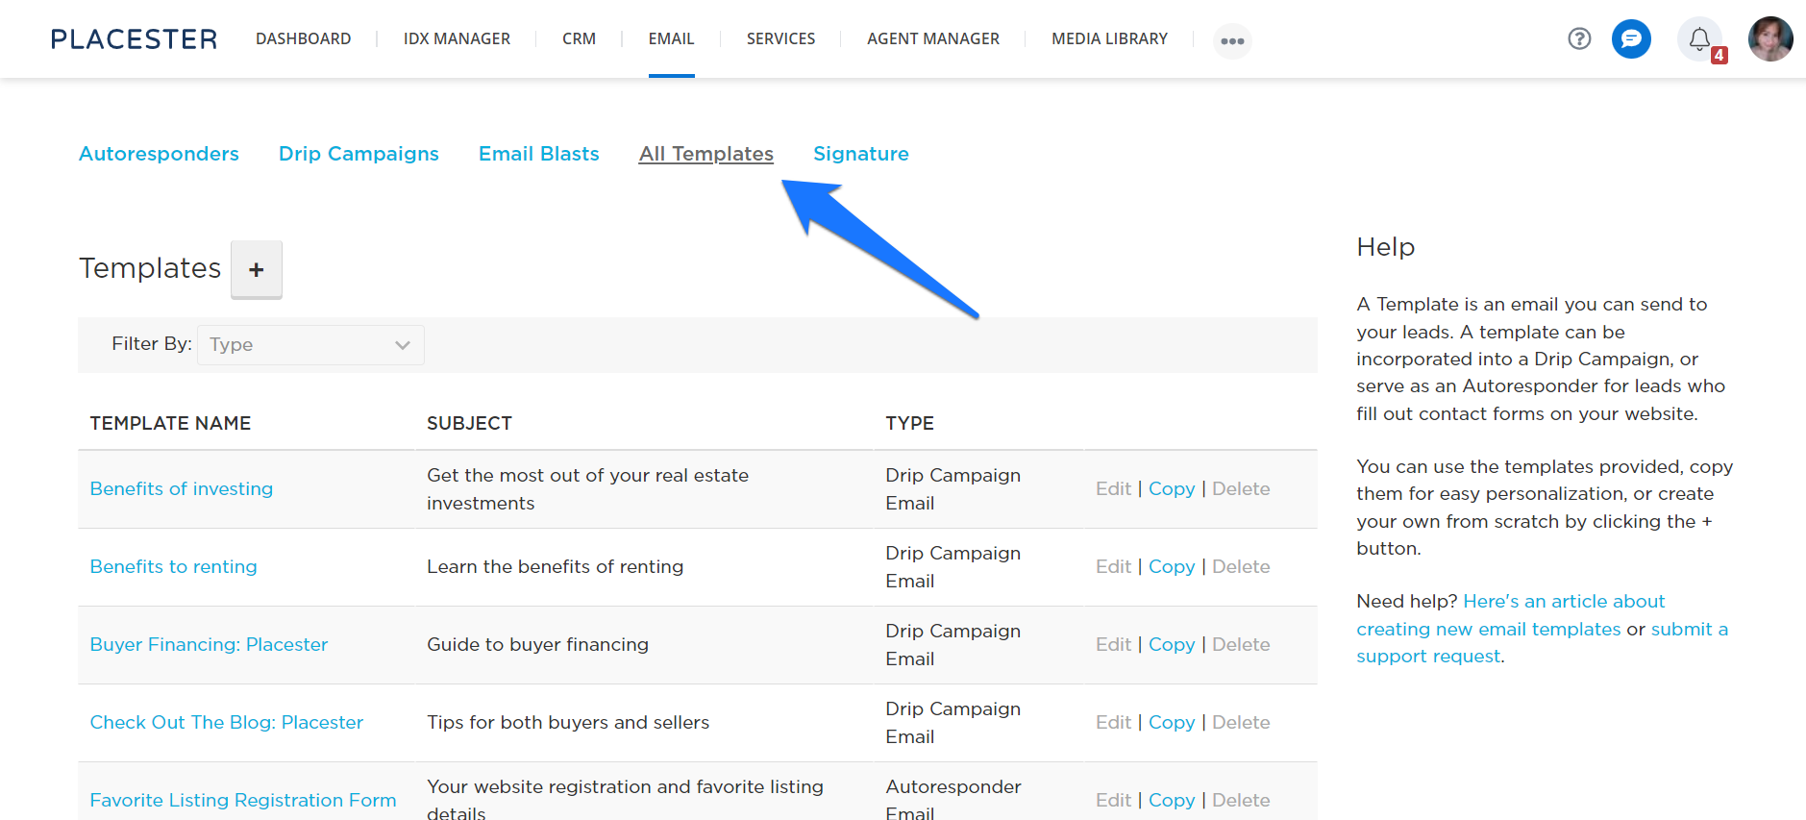Delete the Benefits of investing template
This screenshot has width=1806, height=820.
(x=1241, y=488)
